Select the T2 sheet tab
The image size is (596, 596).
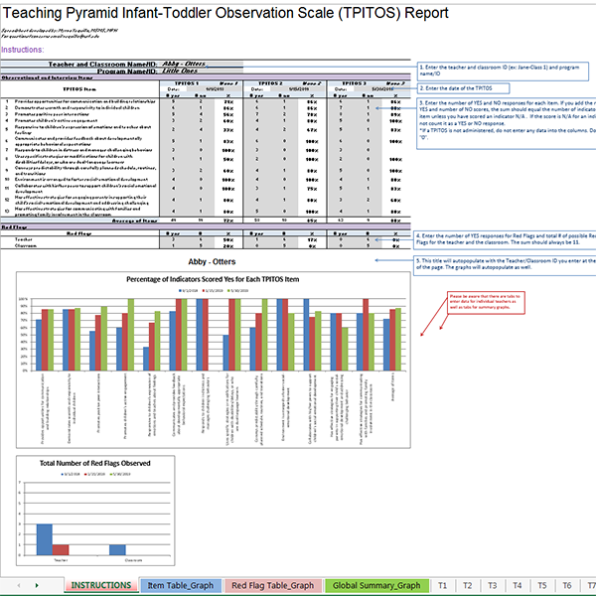pos(467,585)
